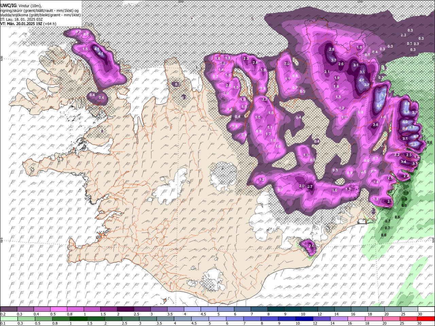Click the 6.9 snowfall value near the east coast
This screenshot has height=326, width=435.
click(412, 127)
